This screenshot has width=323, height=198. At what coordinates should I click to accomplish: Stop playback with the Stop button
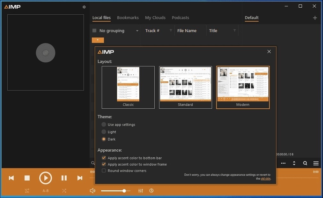coord(27,178)
